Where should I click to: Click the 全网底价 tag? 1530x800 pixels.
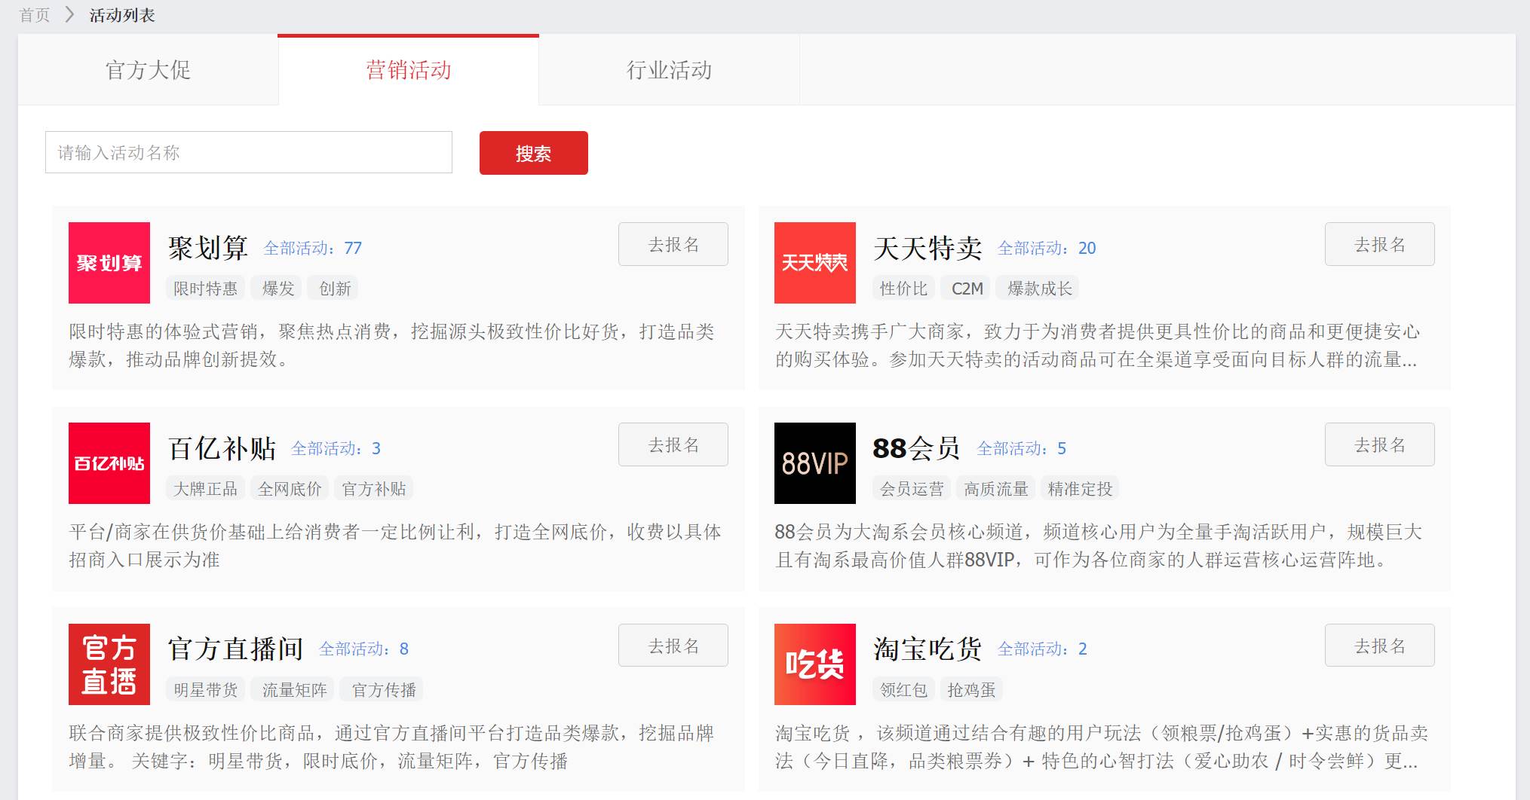click(x=290, y=489)
